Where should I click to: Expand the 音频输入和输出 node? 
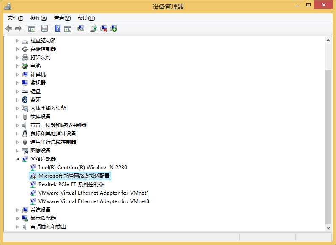coord(17,227)
